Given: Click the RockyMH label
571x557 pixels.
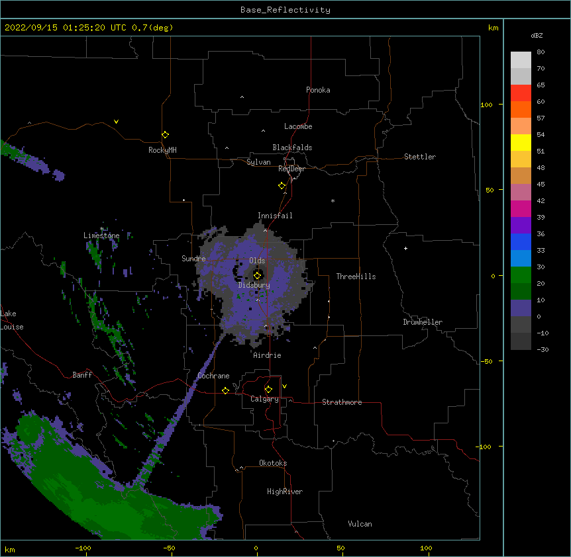Looking at the screenshot, I should click(x=162, y=150).
